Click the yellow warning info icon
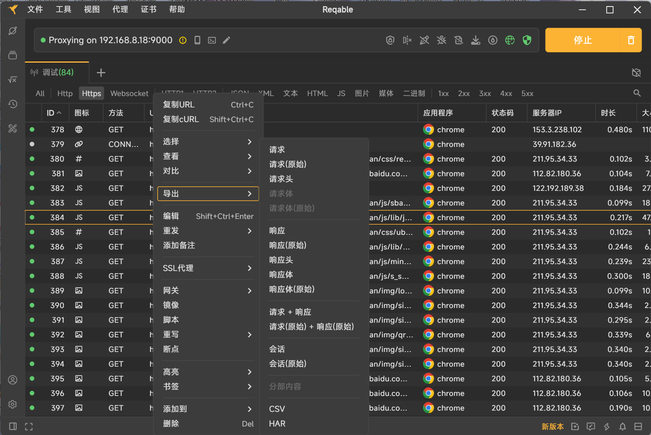This screenshot has width=651, height=435. click(x=183, y=40)
